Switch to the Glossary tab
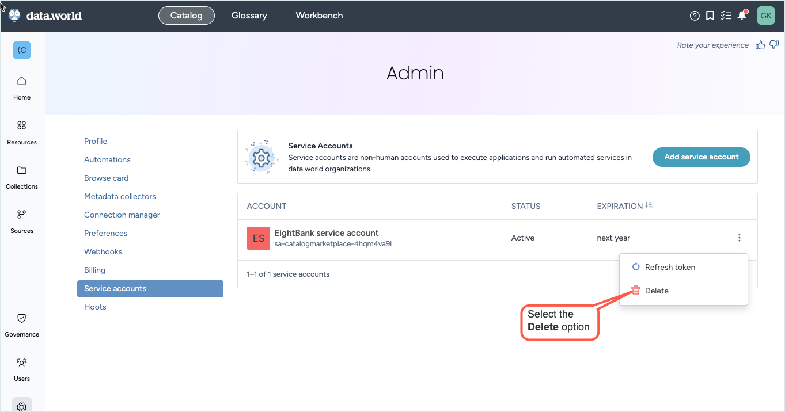Image resolution: width=785 pixels, height=412 pixels. click(x=249, y=16)
